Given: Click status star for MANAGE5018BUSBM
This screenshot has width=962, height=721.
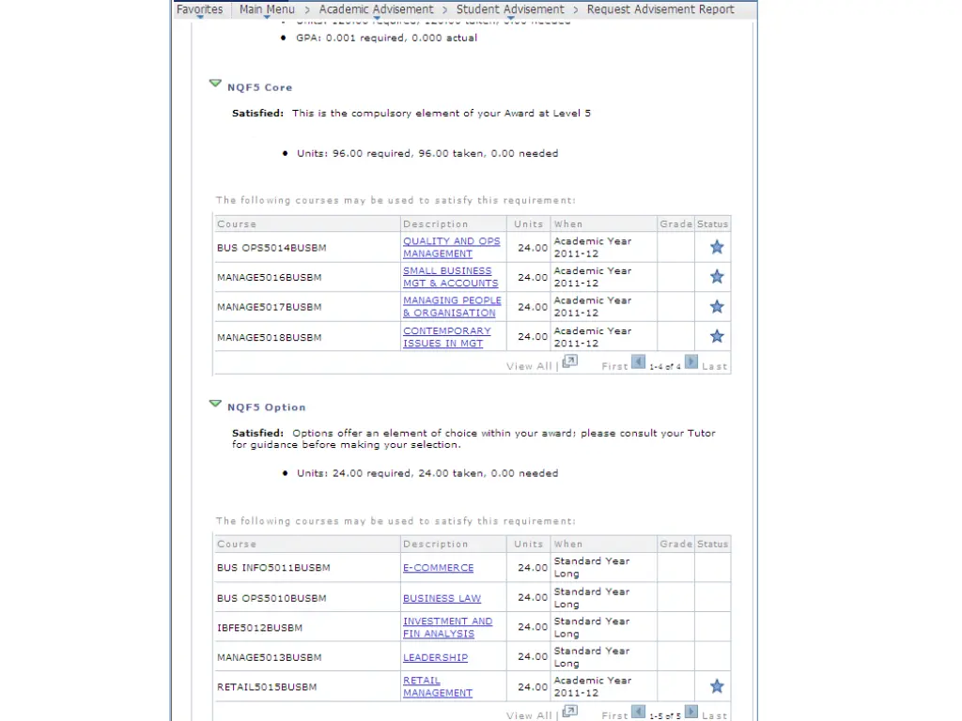Looking at the screenshot, I should click(717, 336).
